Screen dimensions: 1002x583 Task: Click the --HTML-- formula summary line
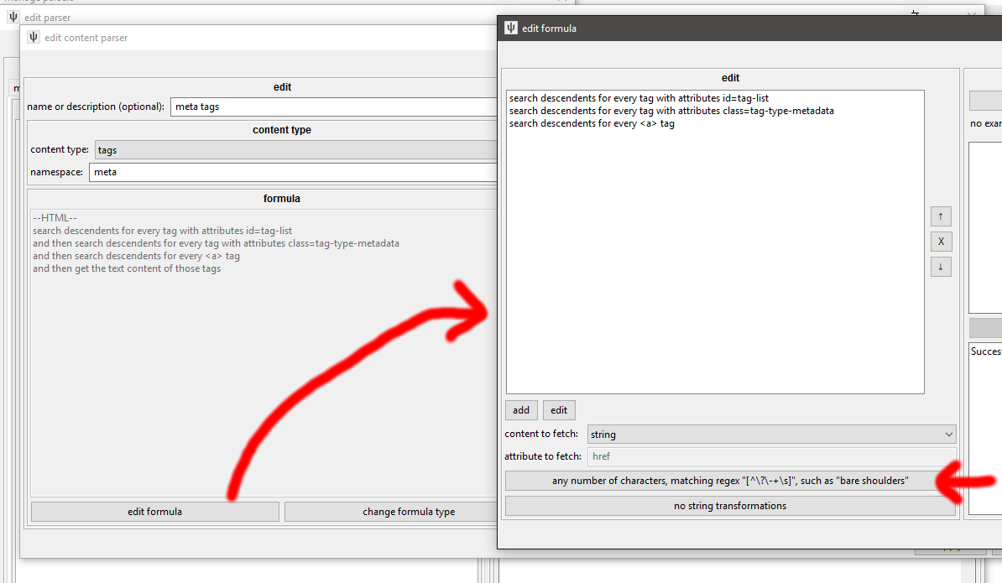click(55, 218)
